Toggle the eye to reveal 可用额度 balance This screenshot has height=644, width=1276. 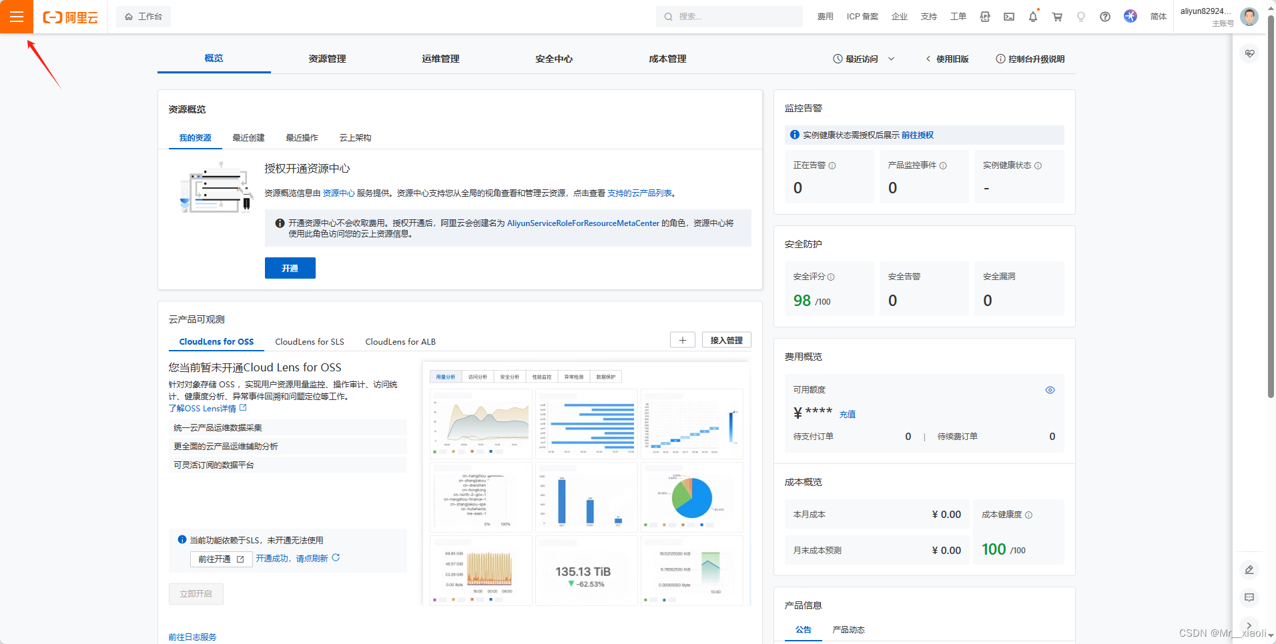1050,389
